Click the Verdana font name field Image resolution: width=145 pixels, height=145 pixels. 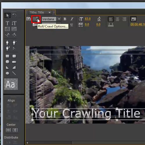(x=49, y=19)
